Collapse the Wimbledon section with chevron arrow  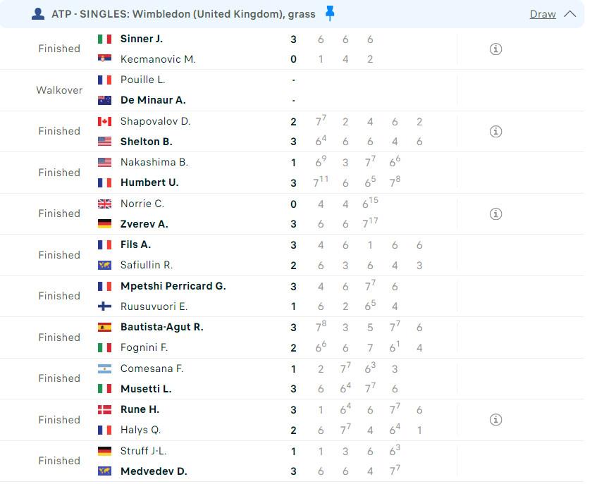[x=569, y=14]
